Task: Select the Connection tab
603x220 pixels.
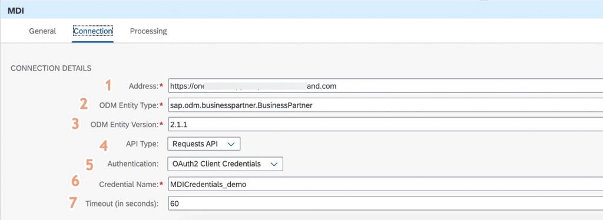Action: point(92,31)
